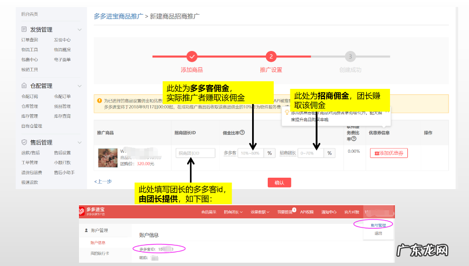Open 库存查询 in sidebar
The height and width of the screenshot is (266, 469).
click(62, 116)
